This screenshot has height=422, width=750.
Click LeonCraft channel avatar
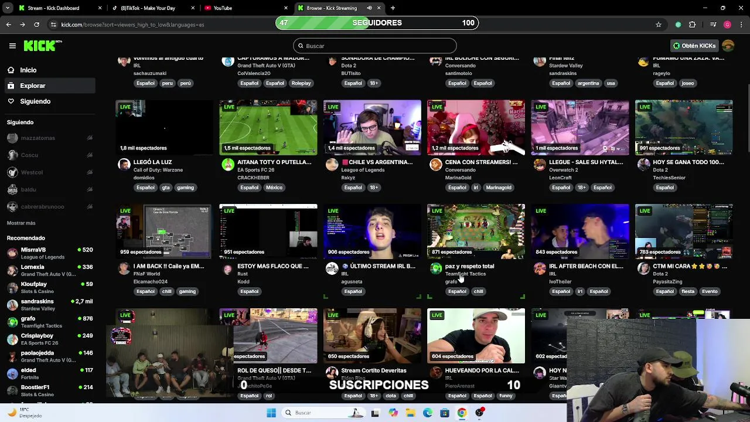pyautogui.click(x=540, y=165)
